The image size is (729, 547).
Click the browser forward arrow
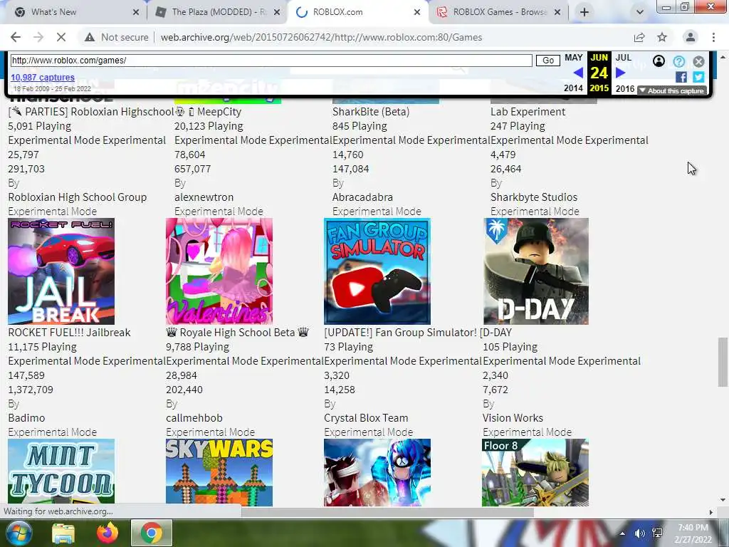38,37
